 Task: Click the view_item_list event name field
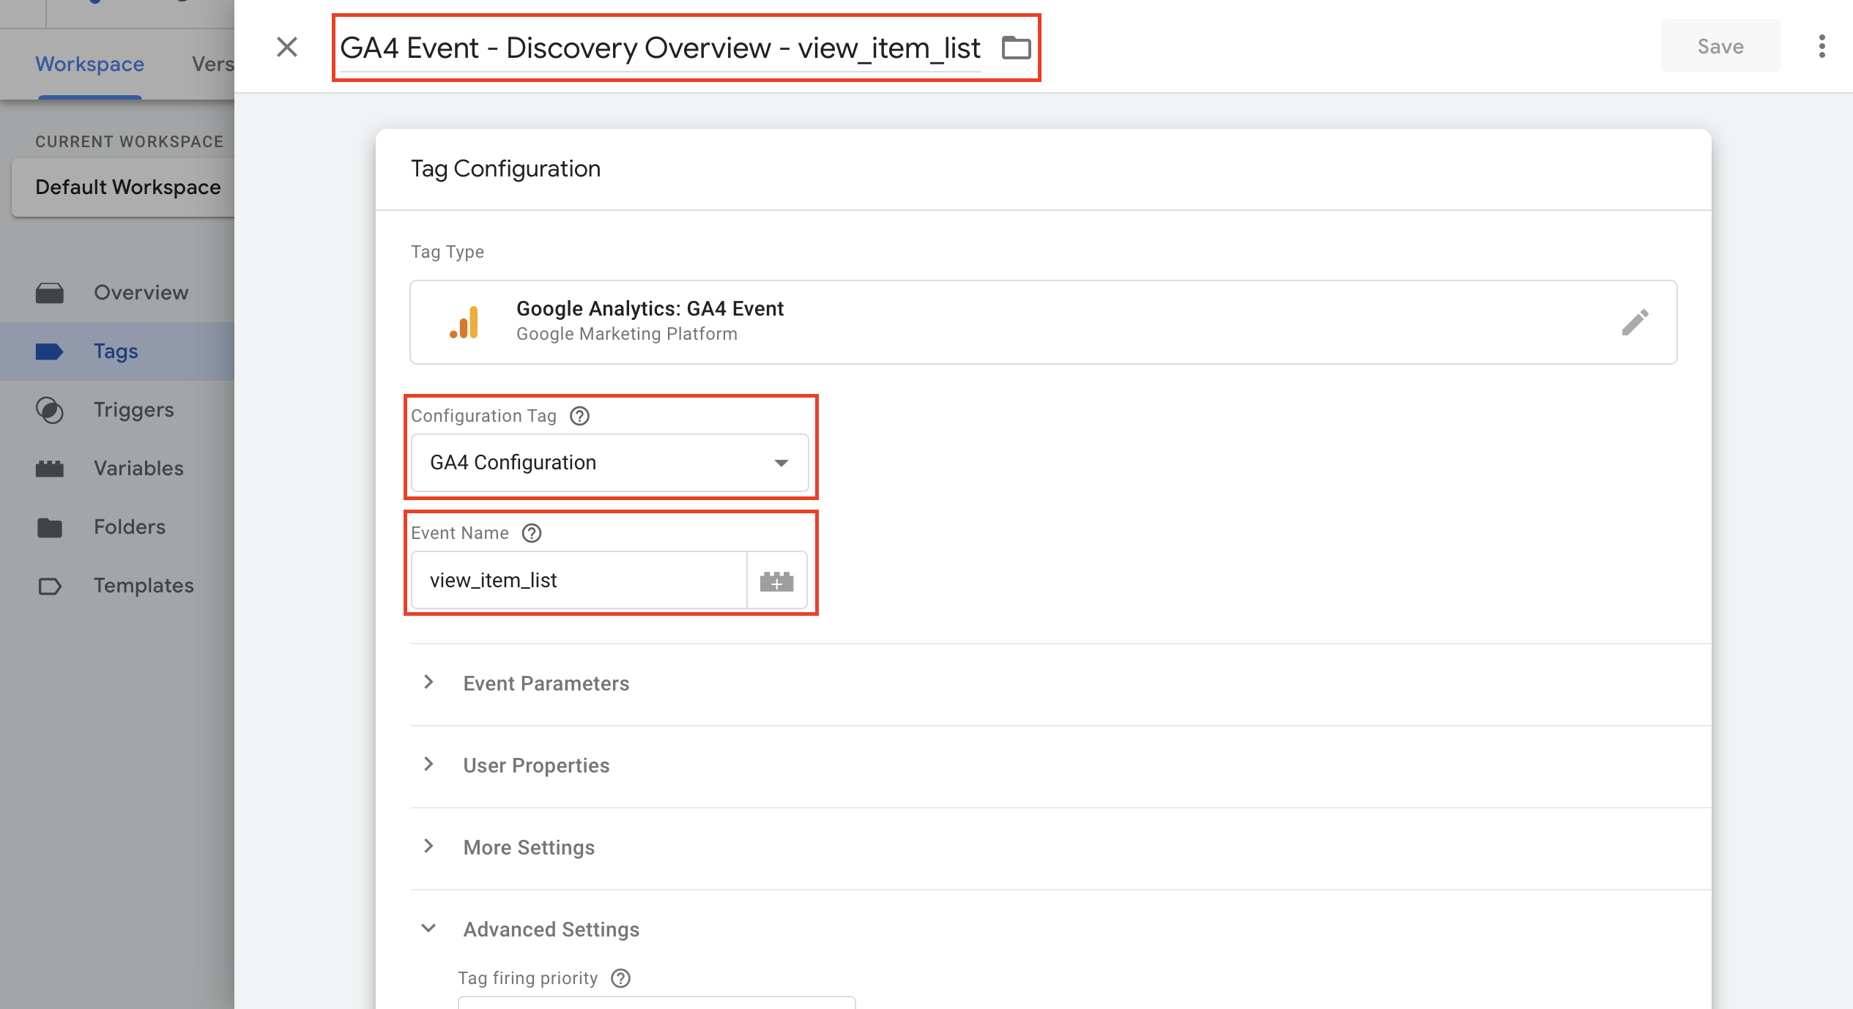click(579, 580)
